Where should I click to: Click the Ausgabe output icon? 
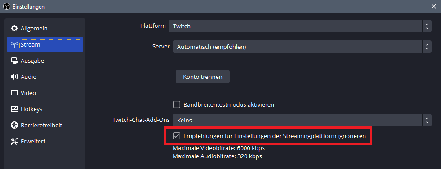tap(14, 61)
